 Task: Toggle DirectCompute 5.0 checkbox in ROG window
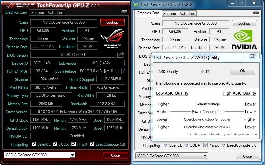tap(92, 144)
